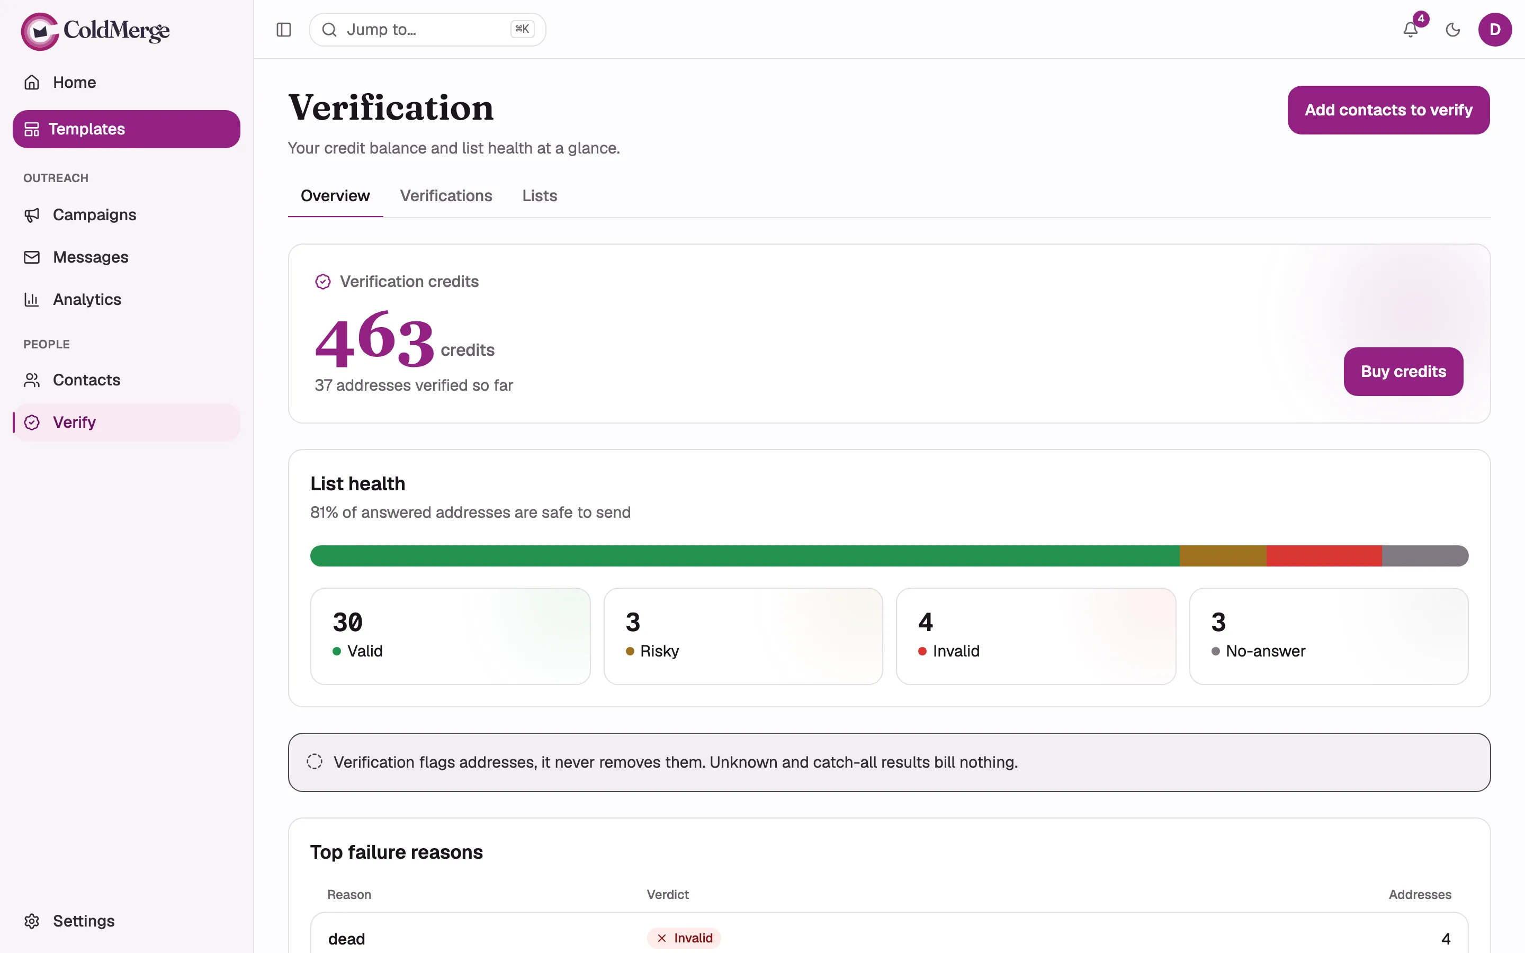Switch to dark mode moon icon

[1452, 30]
